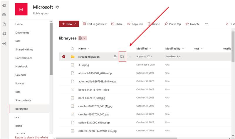Mark selected item as Favorite
This screenshot has height=139, width=235.
click(x=193, y=24)
